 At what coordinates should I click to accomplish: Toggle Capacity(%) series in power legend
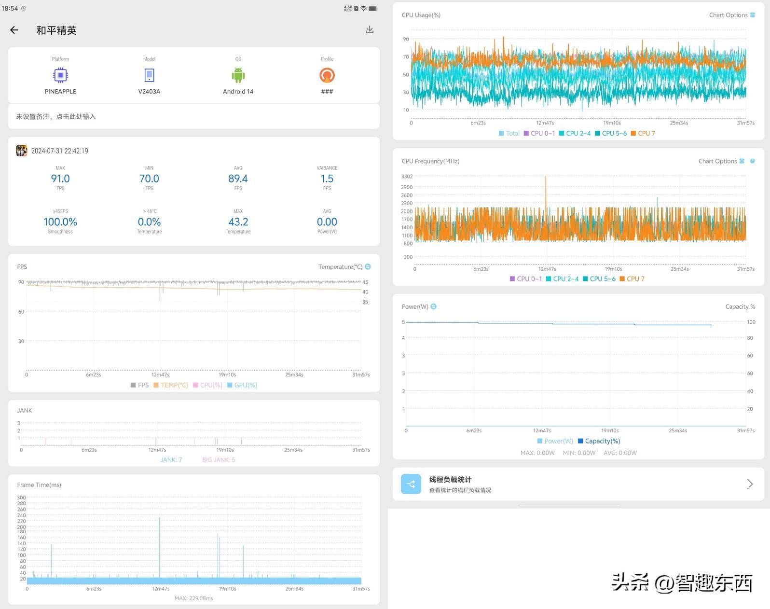click(x=599, y=441)
